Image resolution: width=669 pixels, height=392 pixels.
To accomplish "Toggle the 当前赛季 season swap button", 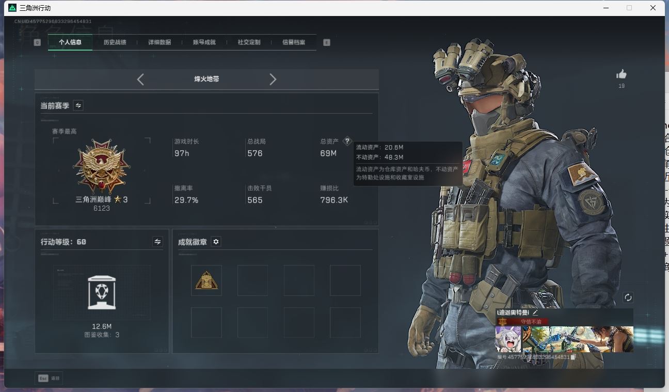I will pos(78,105).
